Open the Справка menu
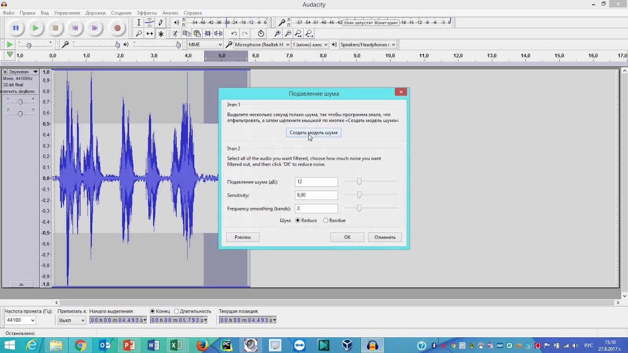The height and width of the screenshot is (353, 628). coord(192,13)
